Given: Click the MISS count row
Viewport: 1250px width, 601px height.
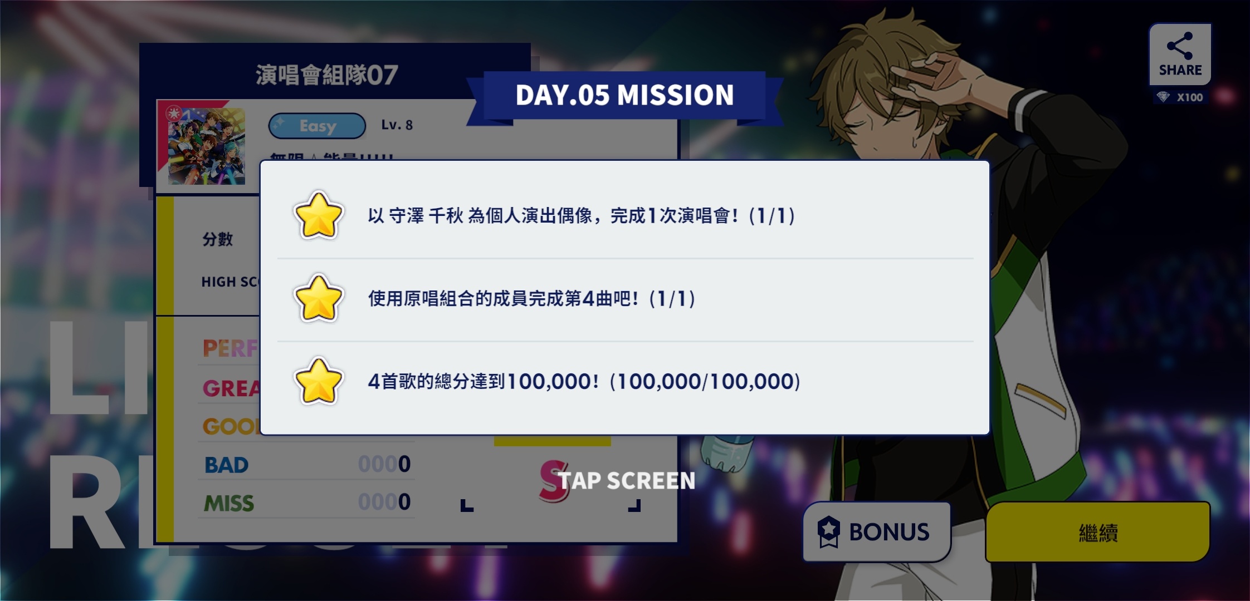Looking at the screenshot, I should coord(307,503).
